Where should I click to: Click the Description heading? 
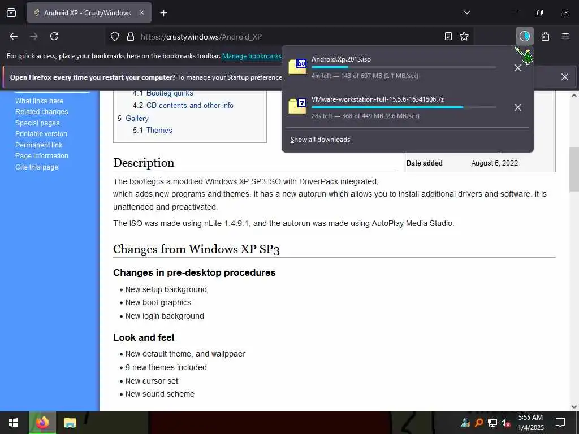[x=144, y=162]
